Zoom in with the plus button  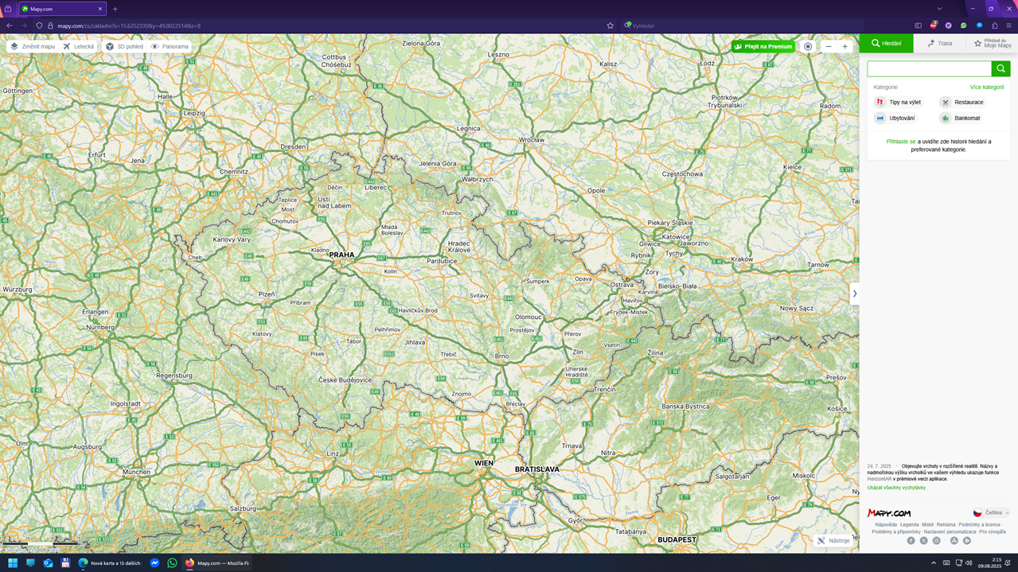coord(844,47)
